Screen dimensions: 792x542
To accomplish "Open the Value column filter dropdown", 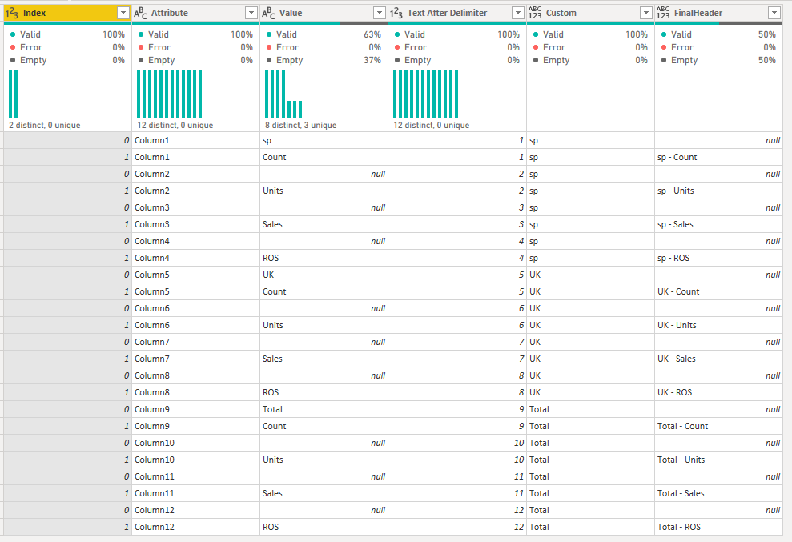I will click(380, 13).
